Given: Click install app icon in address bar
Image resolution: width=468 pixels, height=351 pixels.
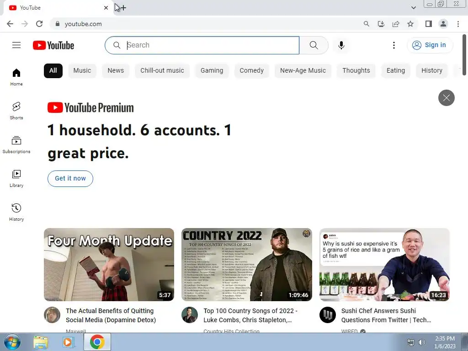Looking at the screenshot, I should click(381, 24).
